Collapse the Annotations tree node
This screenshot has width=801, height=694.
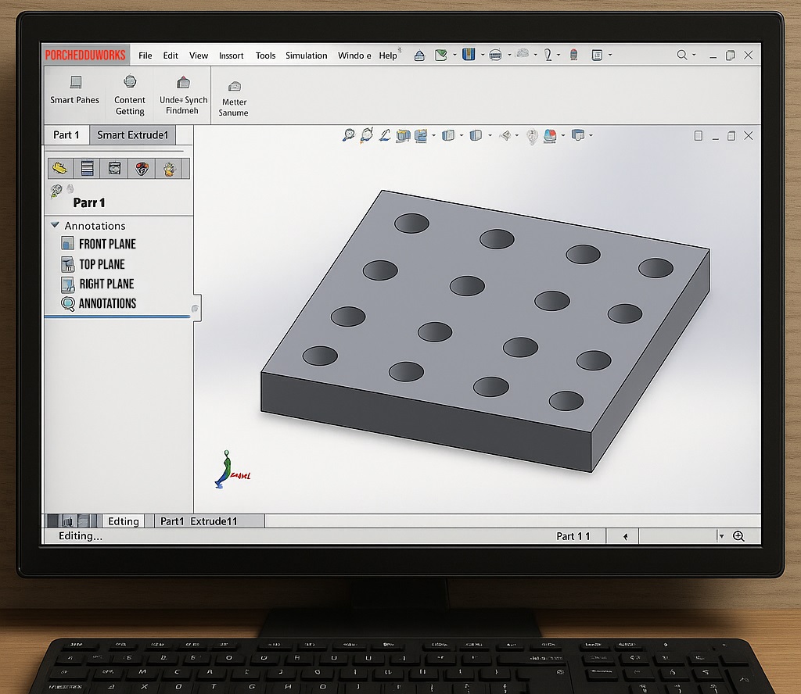click(x=55, y=225)
